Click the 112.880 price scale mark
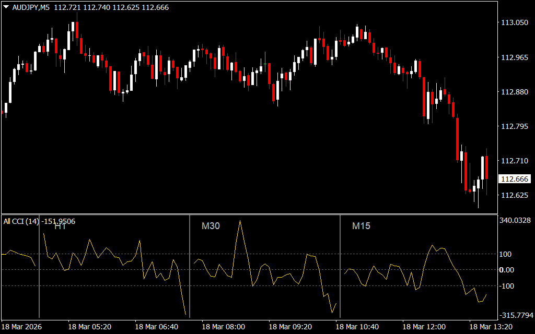 (x=514, y=92)
